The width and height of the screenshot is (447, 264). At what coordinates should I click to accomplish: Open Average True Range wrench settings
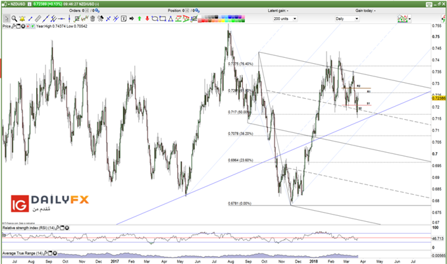tap(45, 253)
